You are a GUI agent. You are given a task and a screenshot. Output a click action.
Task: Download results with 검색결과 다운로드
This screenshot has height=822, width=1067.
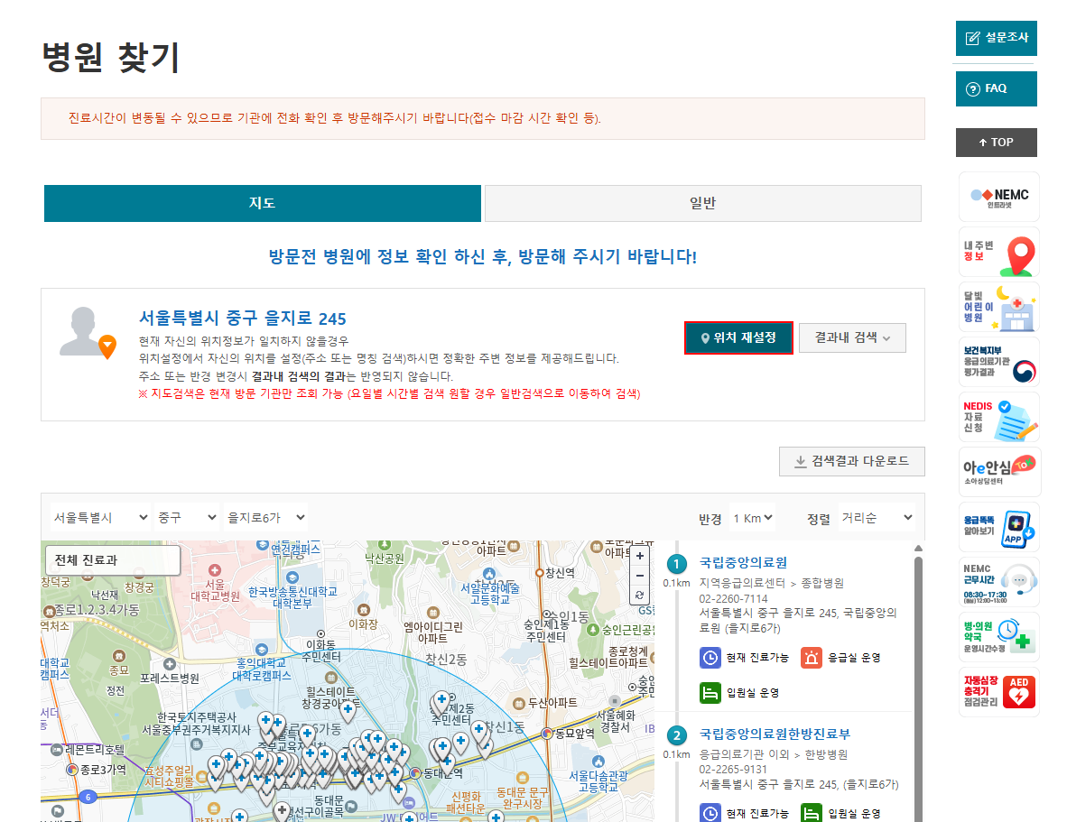pyautogui.click(x=852, y=462)
